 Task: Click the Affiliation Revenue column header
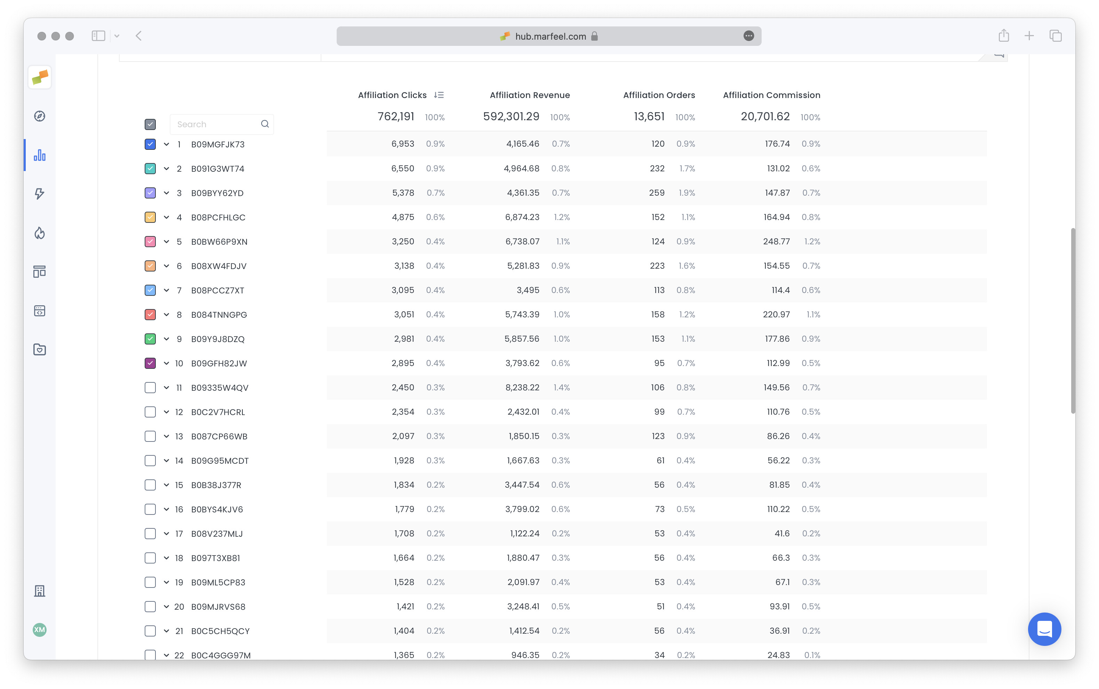click(530, 95)
